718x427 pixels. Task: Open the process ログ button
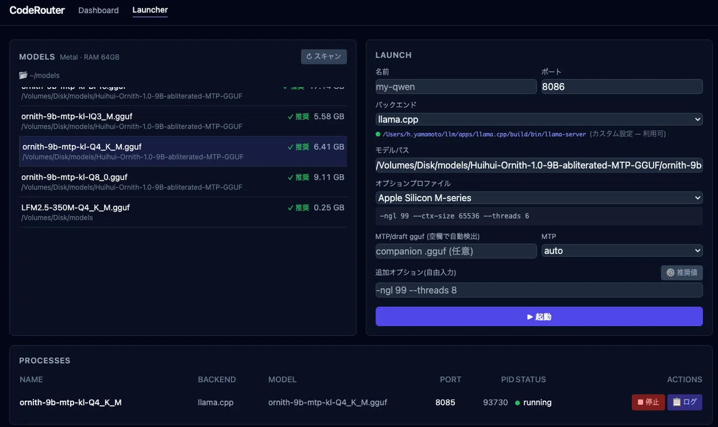685,403
